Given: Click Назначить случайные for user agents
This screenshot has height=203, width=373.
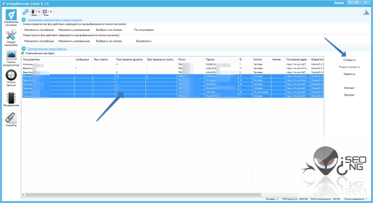Looking at the screenshot, I should (x=39, y=30).
